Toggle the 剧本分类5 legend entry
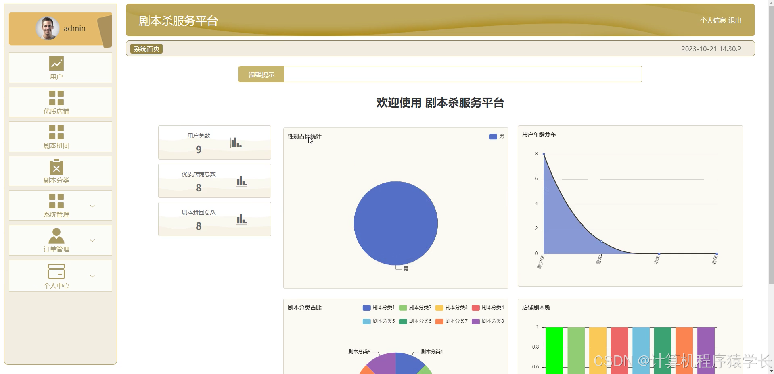The height and width of the screenshot is (374, 774). [379, 321]
